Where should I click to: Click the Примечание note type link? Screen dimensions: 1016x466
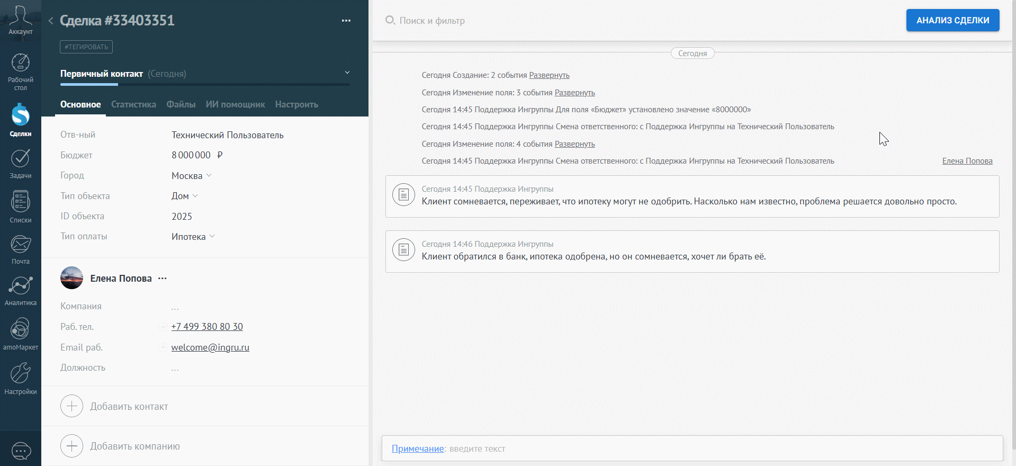coord(418,449)
